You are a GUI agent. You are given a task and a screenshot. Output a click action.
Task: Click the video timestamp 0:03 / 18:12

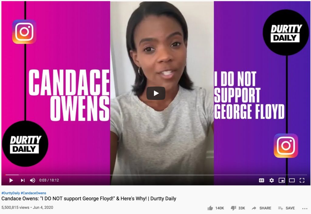coord(49,180)
